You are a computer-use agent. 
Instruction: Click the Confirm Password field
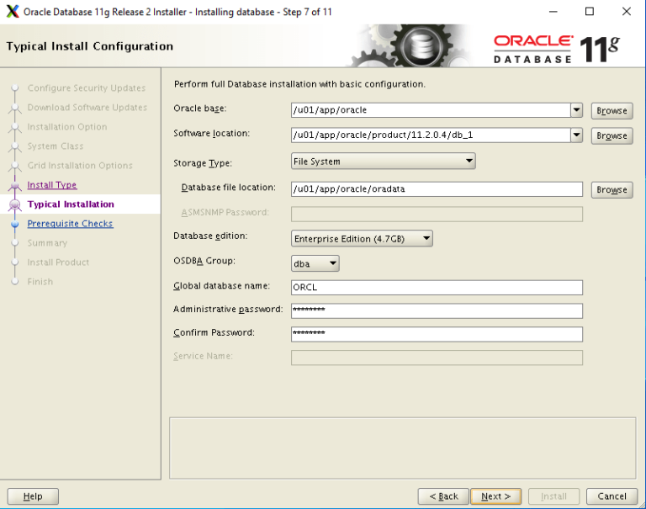coord(437,334)
